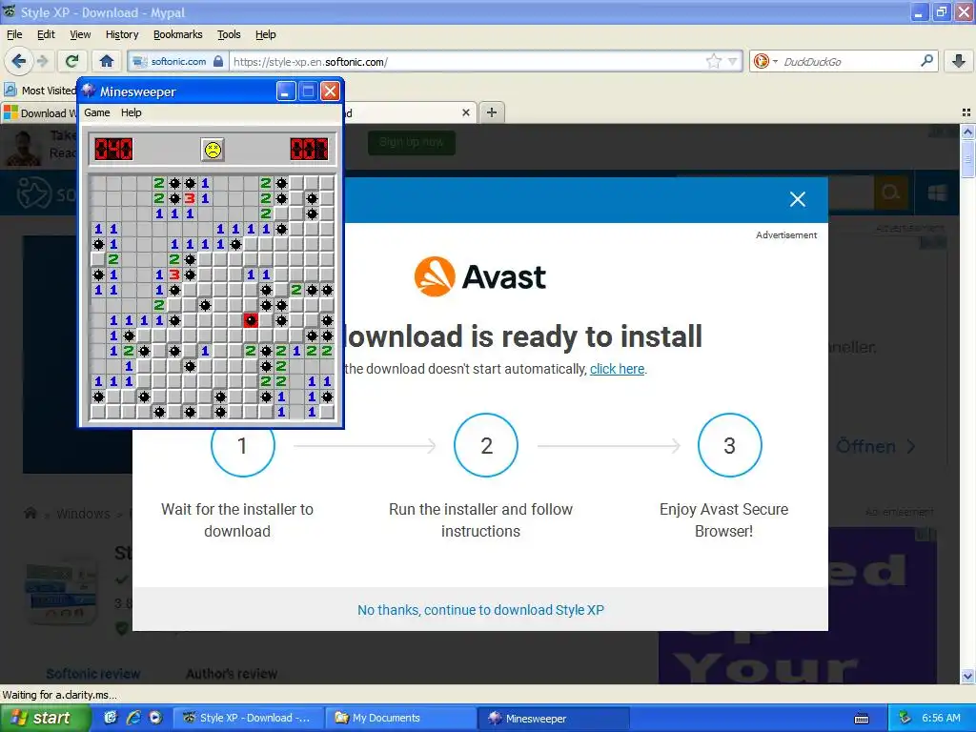Switch to Minesweeper taskbar button

pos(554,718)
